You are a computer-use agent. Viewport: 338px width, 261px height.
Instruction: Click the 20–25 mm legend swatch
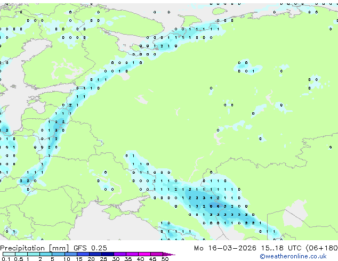pos(95,254)
